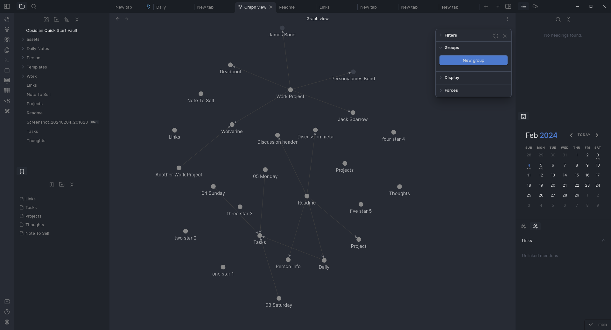Go to previous month in calendar
The width and height of the screenshot is (611, 330).
[571, 135]
